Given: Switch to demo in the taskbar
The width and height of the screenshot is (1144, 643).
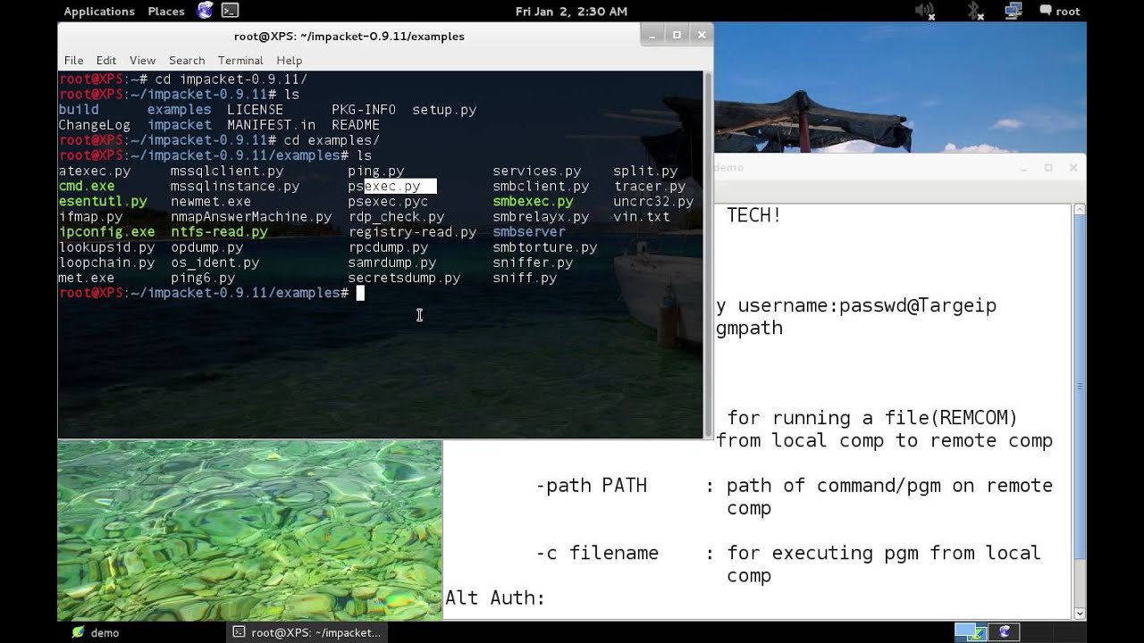Looking at the screenshot, I should coord(97,632).
